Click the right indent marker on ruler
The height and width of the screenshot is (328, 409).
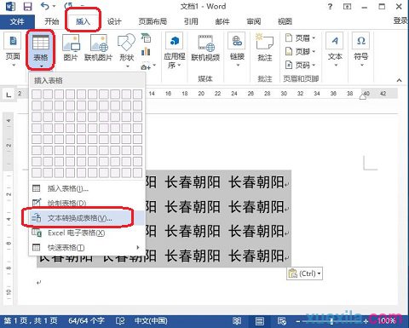[x=363, y=97]
